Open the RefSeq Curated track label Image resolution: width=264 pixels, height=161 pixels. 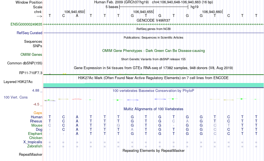(x=29, y=33)
